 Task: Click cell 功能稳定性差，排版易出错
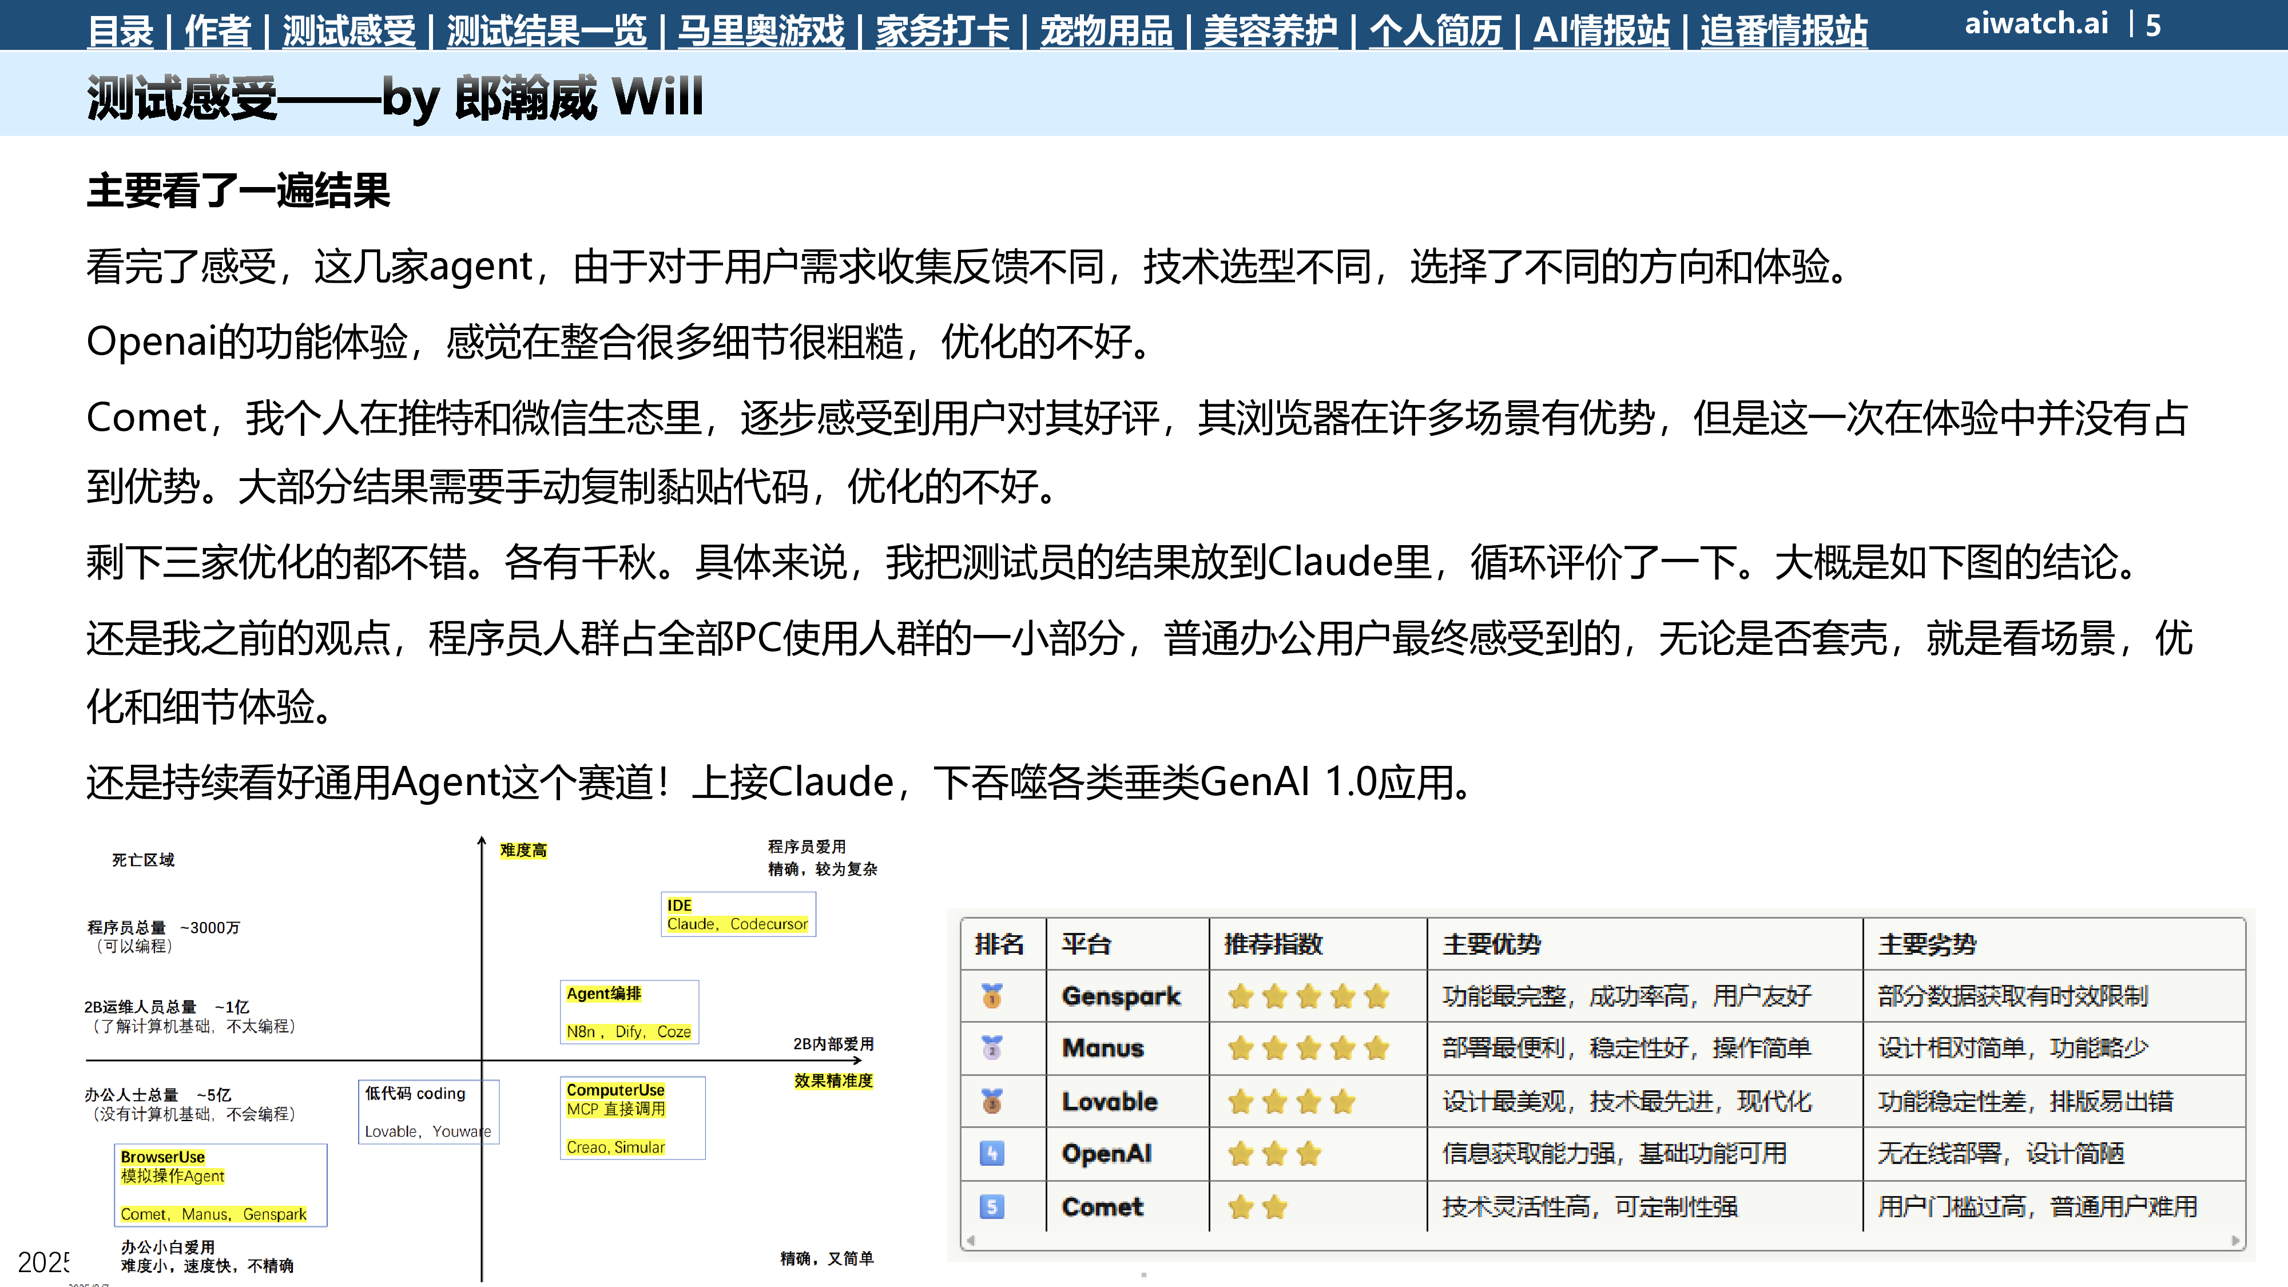click(x=2025, y=1101)
